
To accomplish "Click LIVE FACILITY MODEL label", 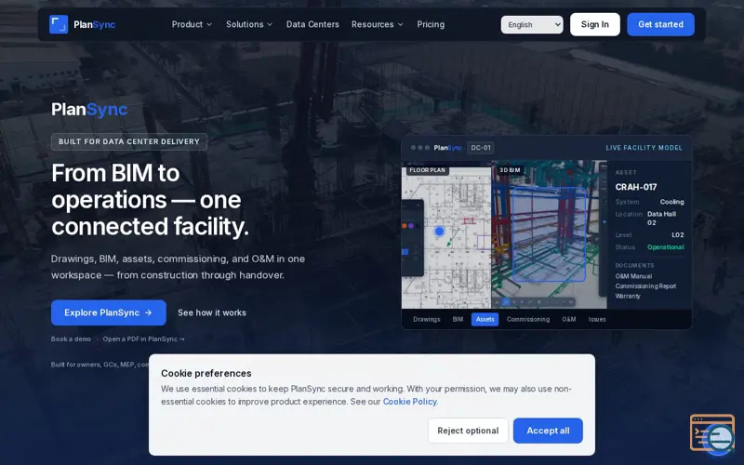I will pyautogui.click(x=644, y=148).
